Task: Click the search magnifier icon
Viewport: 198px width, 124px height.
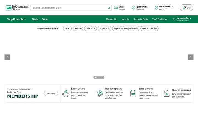Action: [x=109, y=8]
